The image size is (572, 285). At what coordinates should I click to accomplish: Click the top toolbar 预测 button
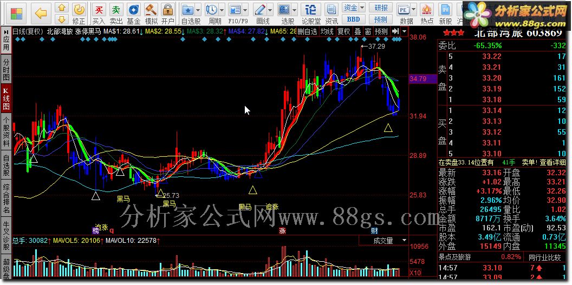pos(381,19)
